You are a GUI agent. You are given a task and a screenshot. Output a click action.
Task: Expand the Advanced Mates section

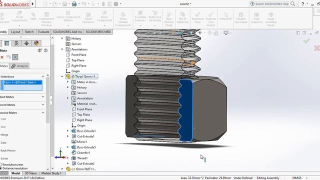click(43, 104)
